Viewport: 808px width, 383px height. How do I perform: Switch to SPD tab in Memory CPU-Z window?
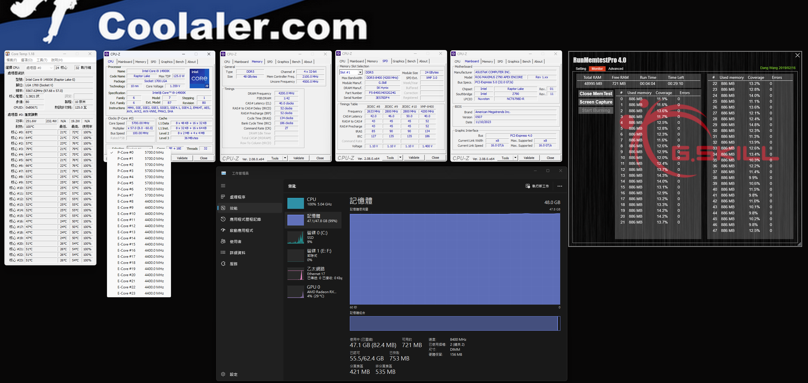click(x=270, y=62)
